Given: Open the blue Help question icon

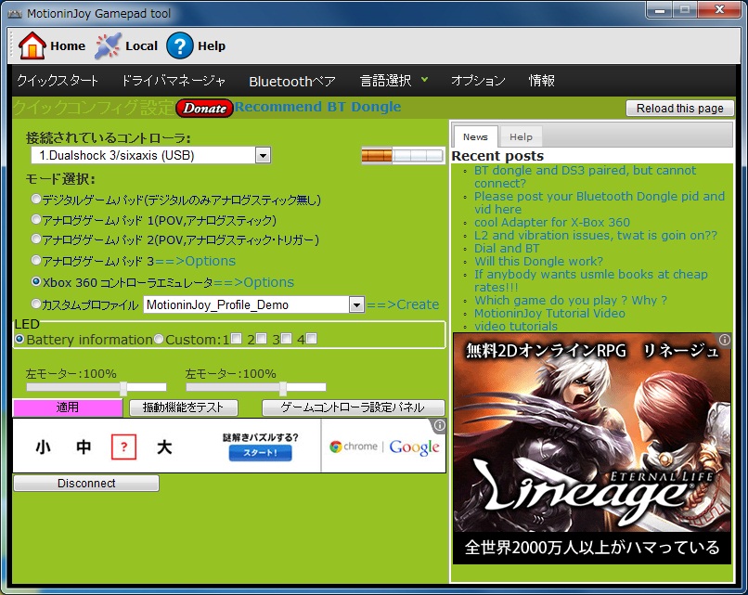Looking at the screenshot, I should tap(180, 45).
